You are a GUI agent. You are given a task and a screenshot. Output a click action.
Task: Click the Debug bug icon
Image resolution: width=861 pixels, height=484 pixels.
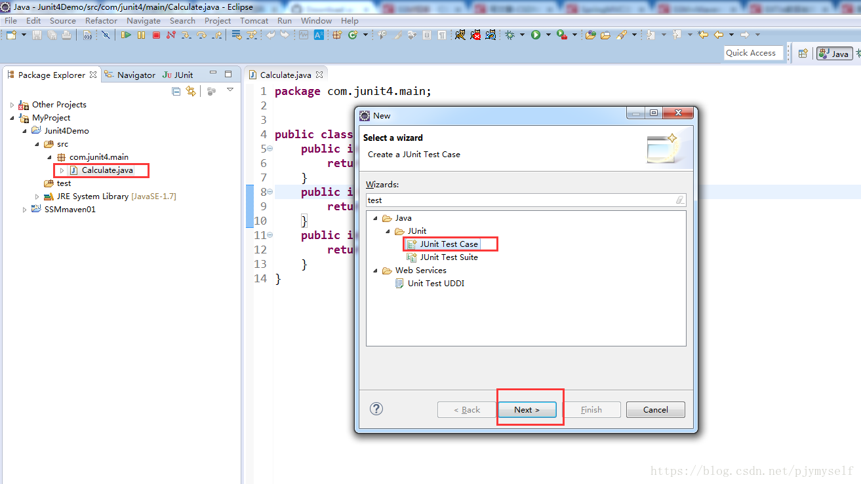pos(510,35)
